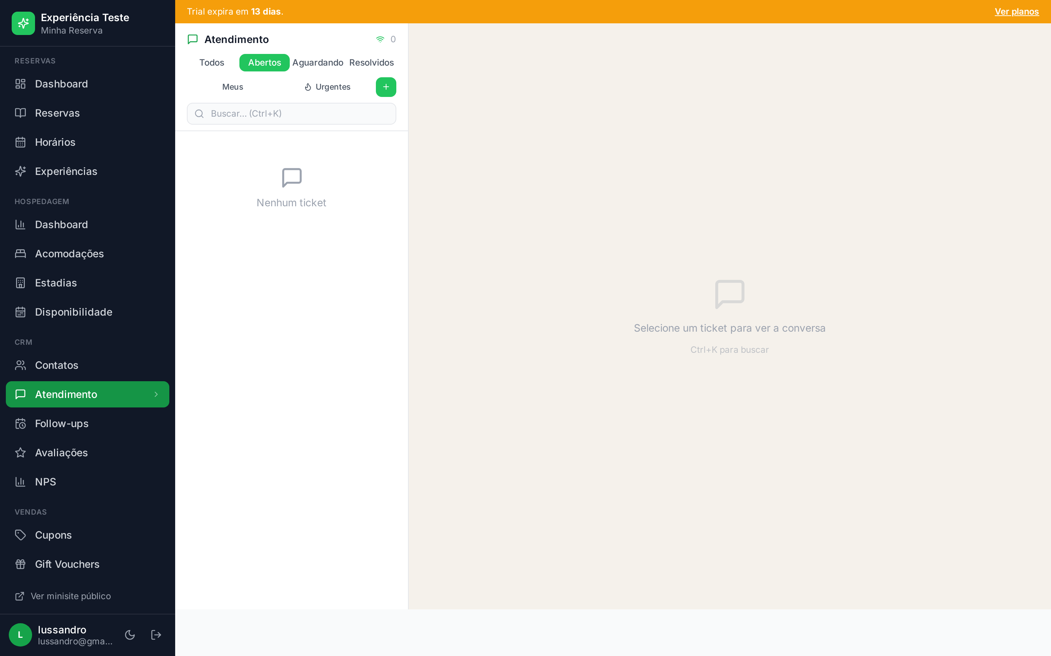Click the Atendimento panel heading
The width and height of the screenshot is (1051, 656).
[x=236, y=39]
